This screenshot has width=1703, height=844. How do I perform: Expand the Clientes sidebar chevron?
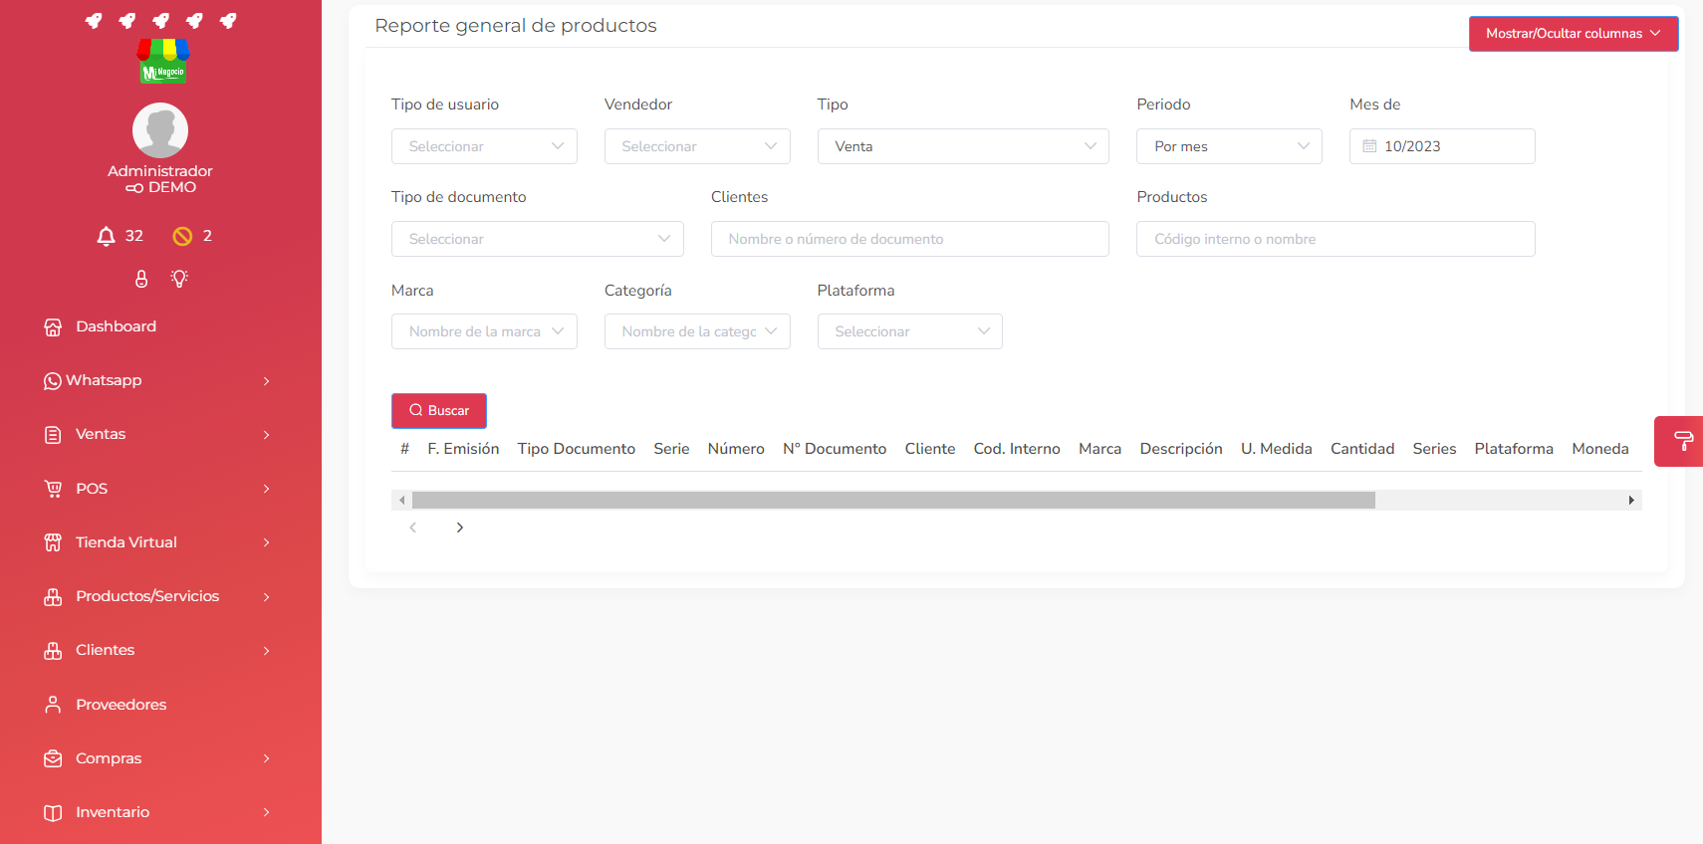coord(266,651)
